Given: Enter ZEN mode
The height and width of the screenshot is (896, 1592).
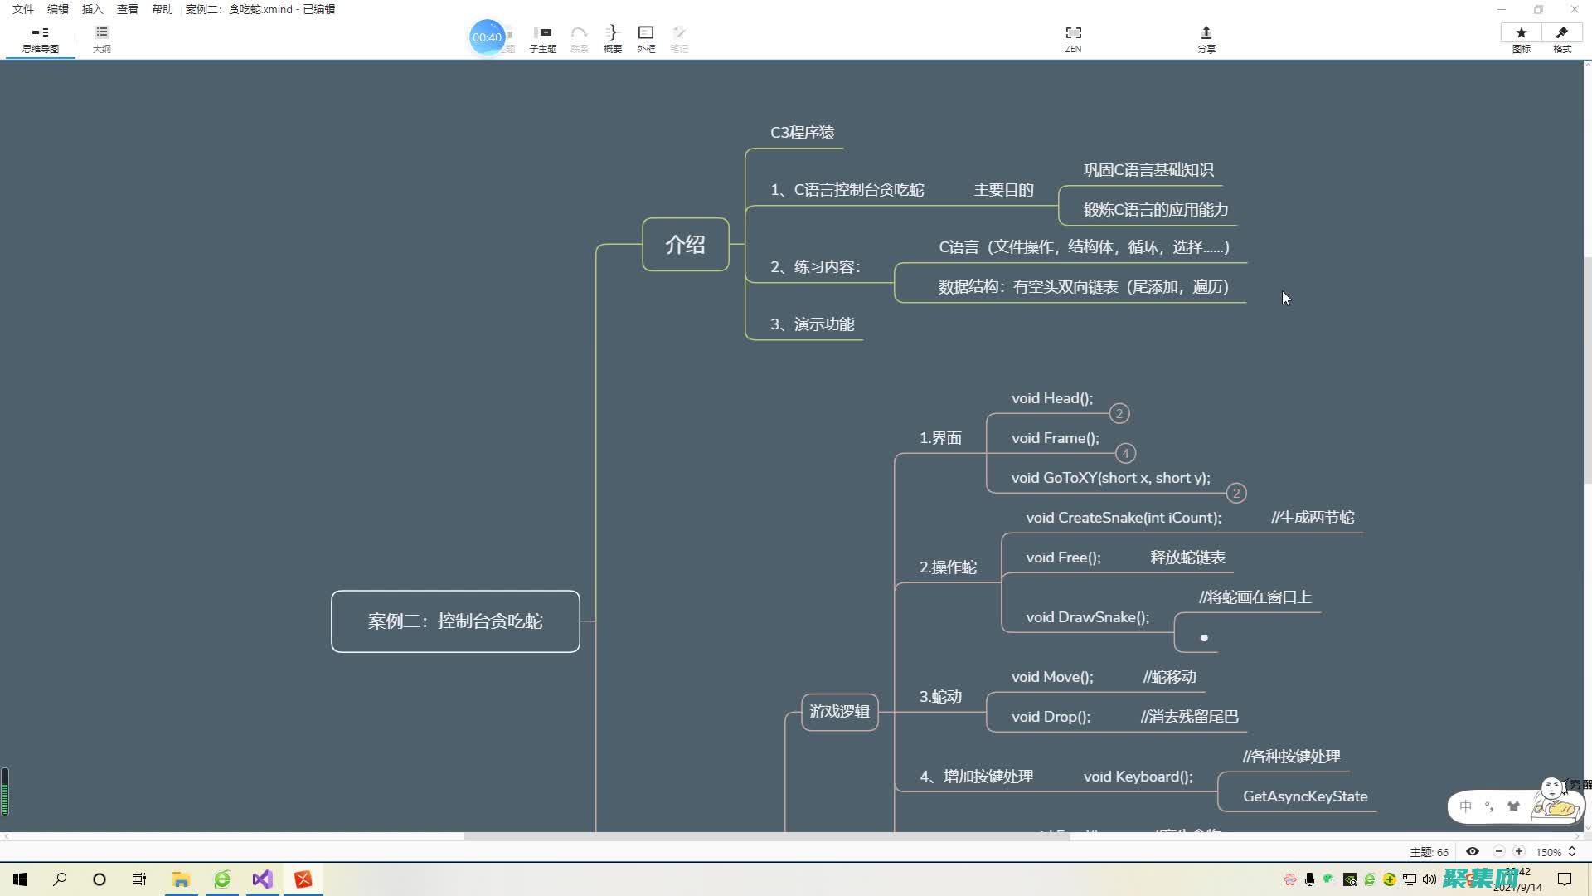Looking at the screenshot, I should (x=1073, y=37).
